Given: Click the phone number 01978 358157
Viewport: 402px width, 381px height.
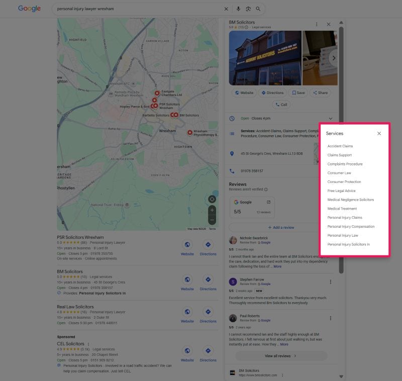Looking at the screenshot, I should click(x=252, y=171).
